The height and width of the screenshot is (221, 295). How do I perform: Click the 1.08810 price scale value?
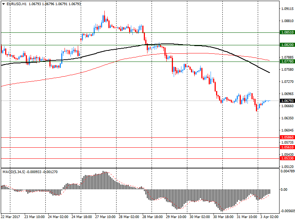click(288, 21)
